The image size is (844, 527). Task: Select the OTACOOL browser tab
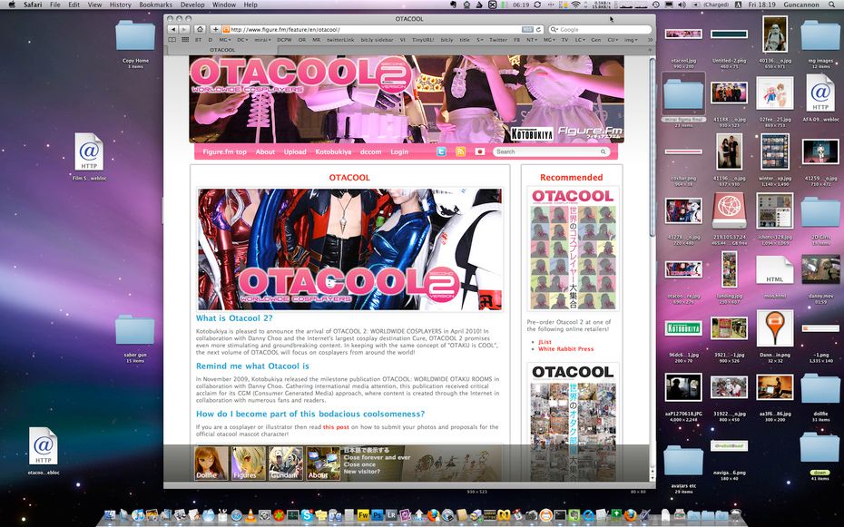pos(222,50)
